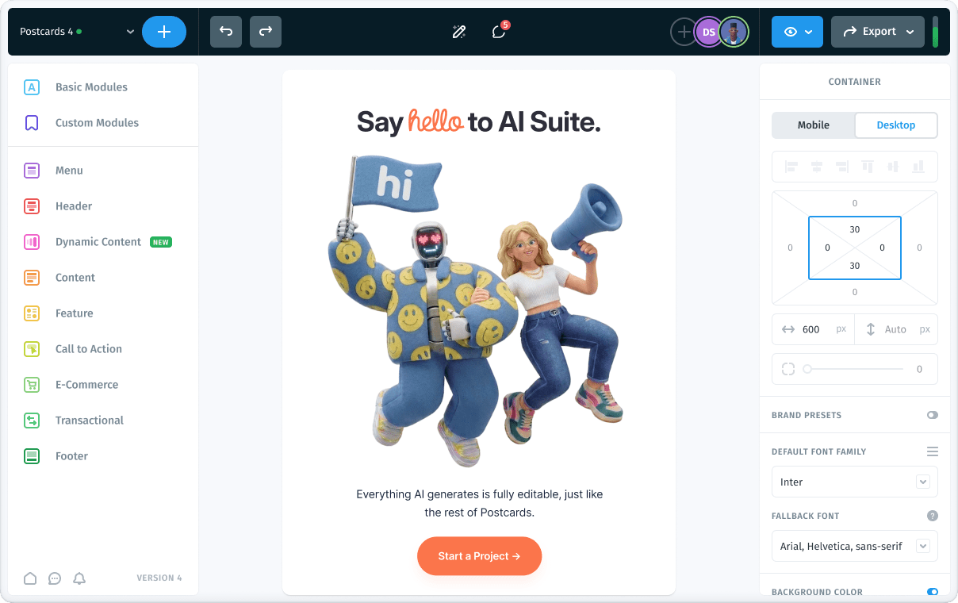Image resolution: width=958 pixels, height=603 pixels.
Task: Edit the bottom padding value 30
Action: pyautogui.click(x=855, y=266)
